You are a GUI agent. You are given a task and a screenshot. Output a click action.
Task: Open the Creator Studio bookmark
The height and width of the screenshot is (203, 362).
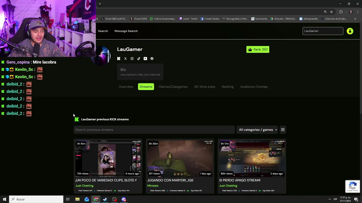point(210,19)
